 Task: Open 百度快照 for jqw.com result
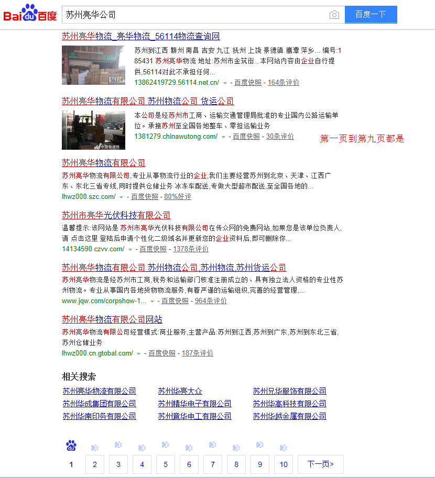tap(175, 301)
